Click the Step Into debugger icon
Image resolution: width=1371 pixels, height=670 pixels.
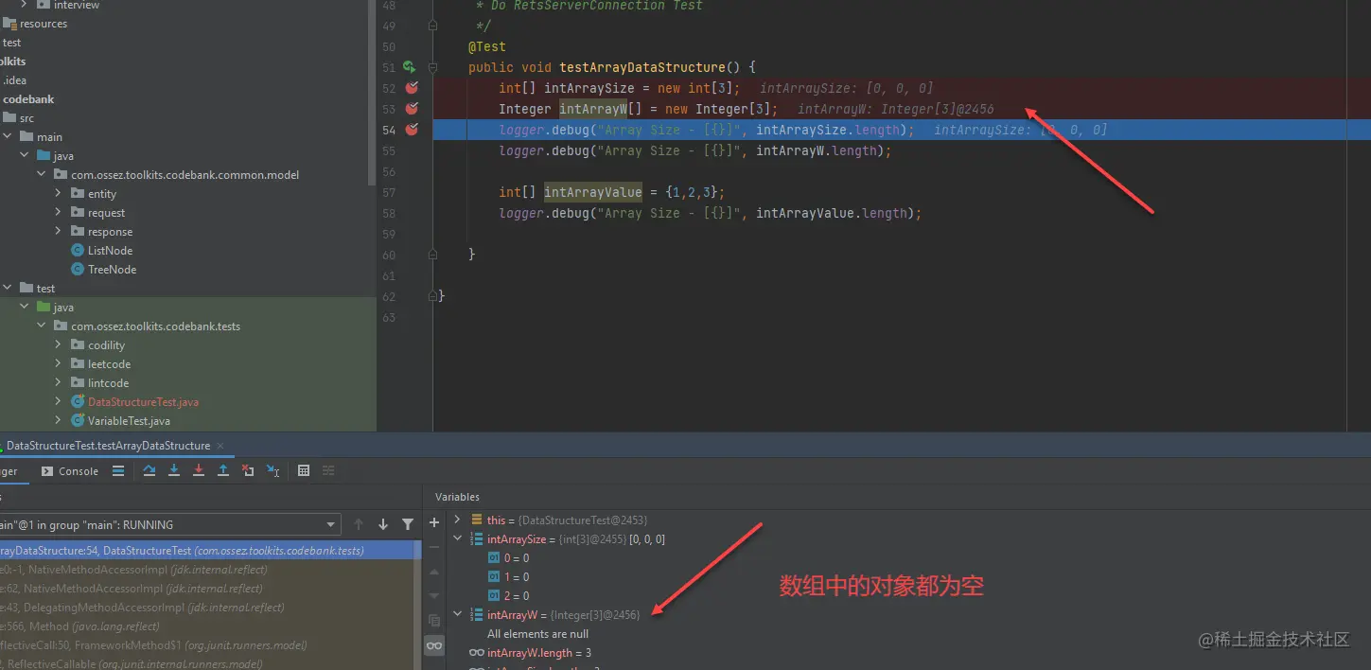(174, 470)
